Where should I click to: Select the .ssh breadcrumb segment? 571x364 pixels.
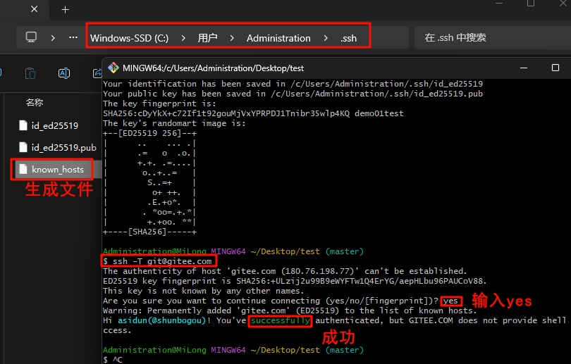coord(348,38)
